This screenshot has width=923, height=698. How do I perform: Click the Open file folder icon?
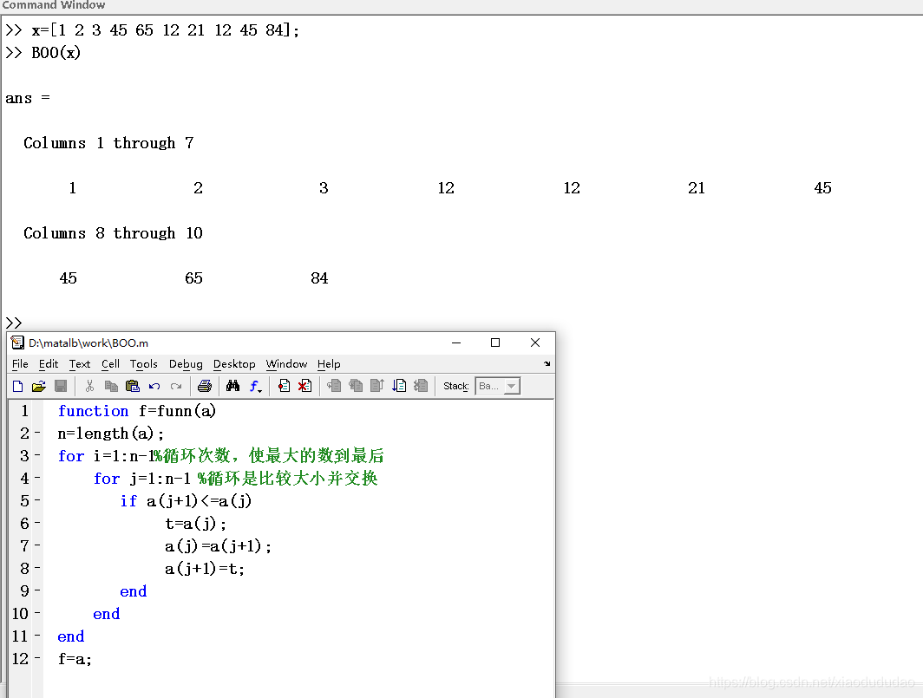[39, 386]
